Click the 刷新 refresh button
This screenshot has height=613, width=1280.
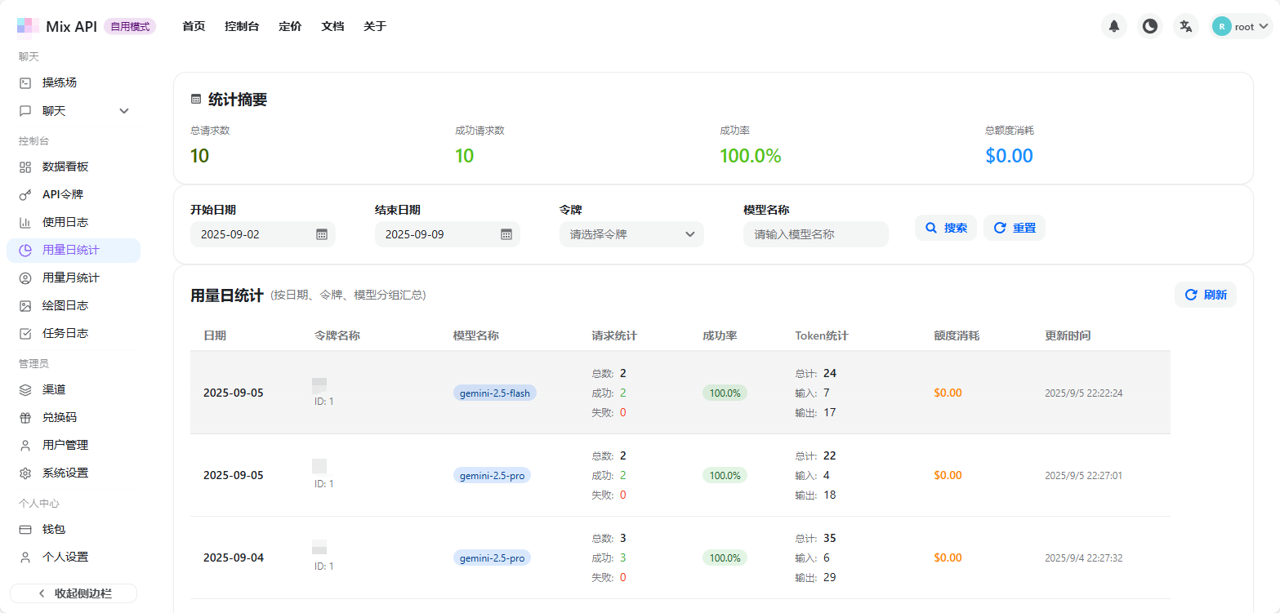pos(1205,295)
